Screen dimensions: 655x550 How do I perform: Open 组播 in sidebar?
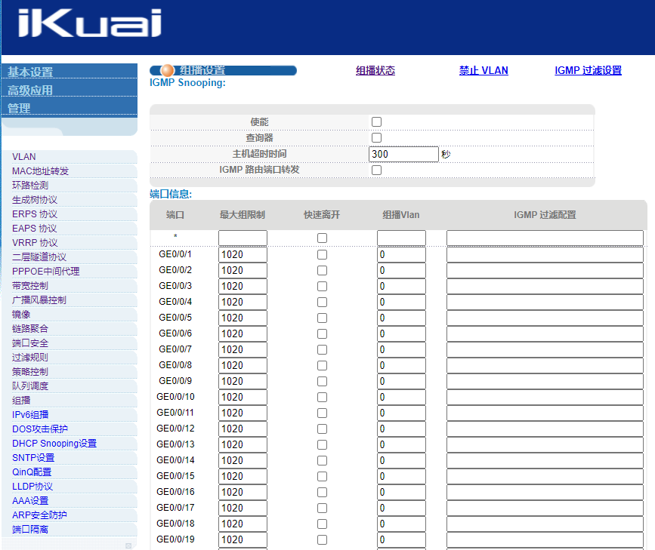pos(21,400)
